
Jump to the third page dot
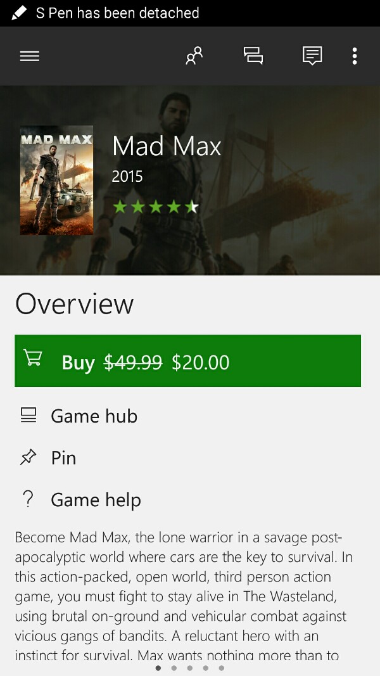pyautogui.click(x=189, y=668)
